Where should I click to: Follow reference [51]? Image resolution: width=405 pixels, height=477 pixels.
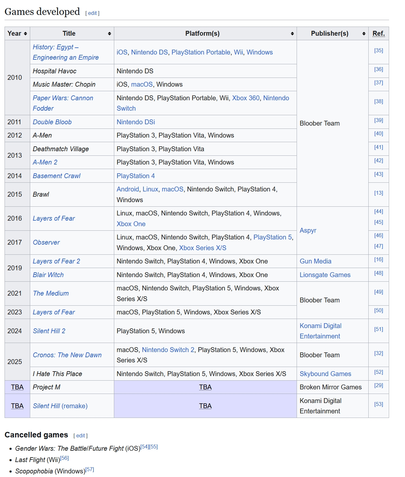(378, 329)
